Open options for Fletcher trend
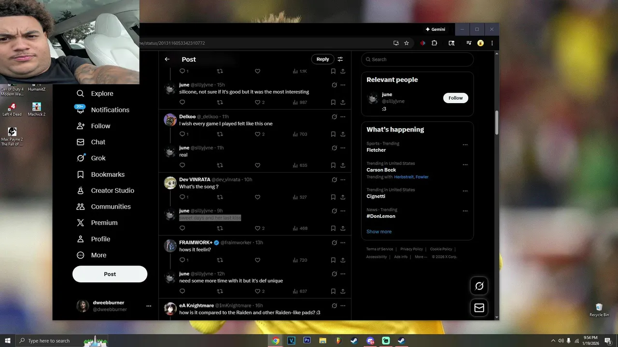This screenshot has width=618, height=347. tap(465, 145)
